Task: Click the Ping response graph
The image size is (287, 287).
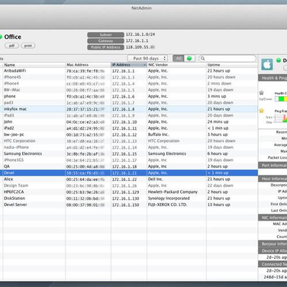Action: pyautogui.click(x=281, y=118)
